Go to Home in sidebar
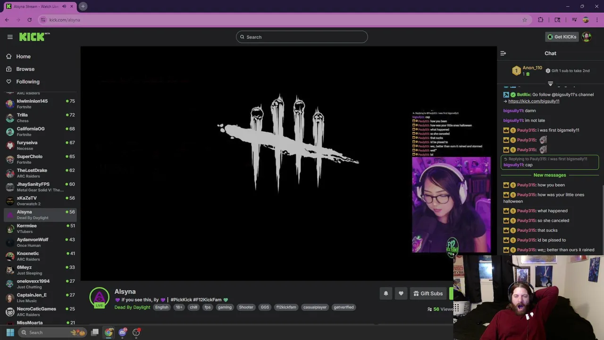 coord(23,57)
